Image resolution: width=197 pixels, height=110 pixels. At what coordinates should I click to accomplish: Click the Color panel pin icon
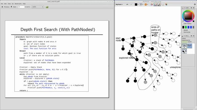point(191,8)
